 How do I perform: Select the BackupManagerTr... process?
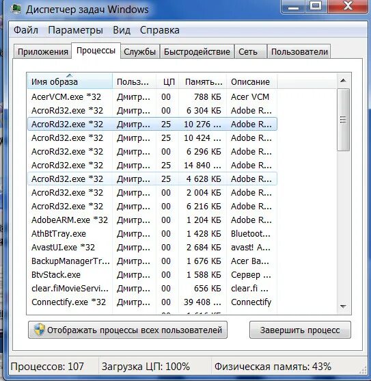[x=152, y=261]
